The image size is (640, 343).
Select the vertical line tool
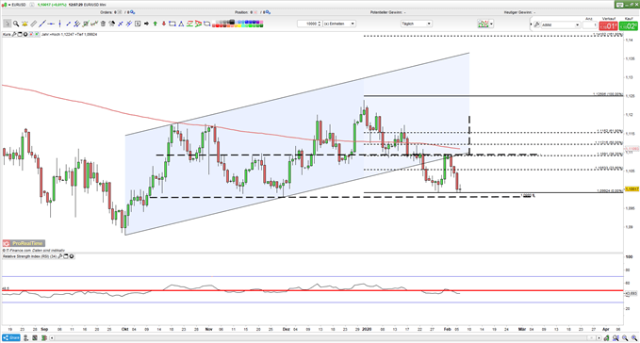59,24
